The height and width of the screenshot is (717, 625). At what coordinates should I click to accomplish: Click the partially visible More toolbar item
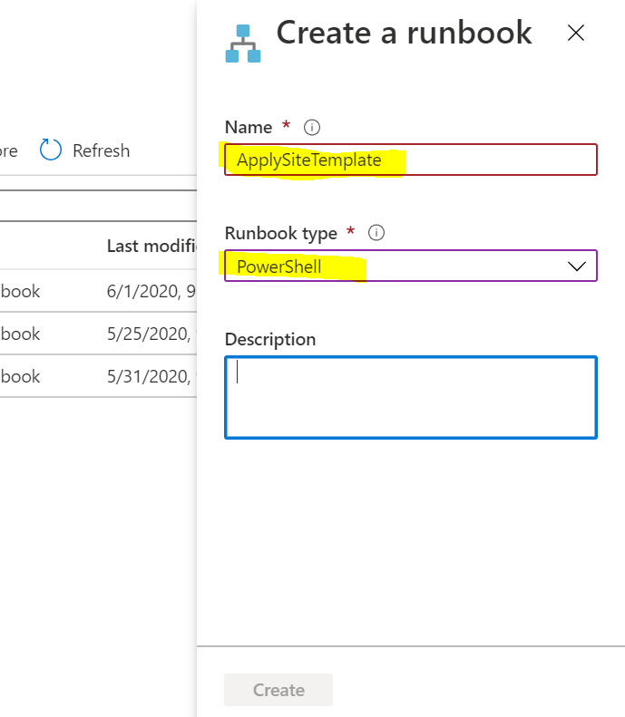[x=8, y=150]
